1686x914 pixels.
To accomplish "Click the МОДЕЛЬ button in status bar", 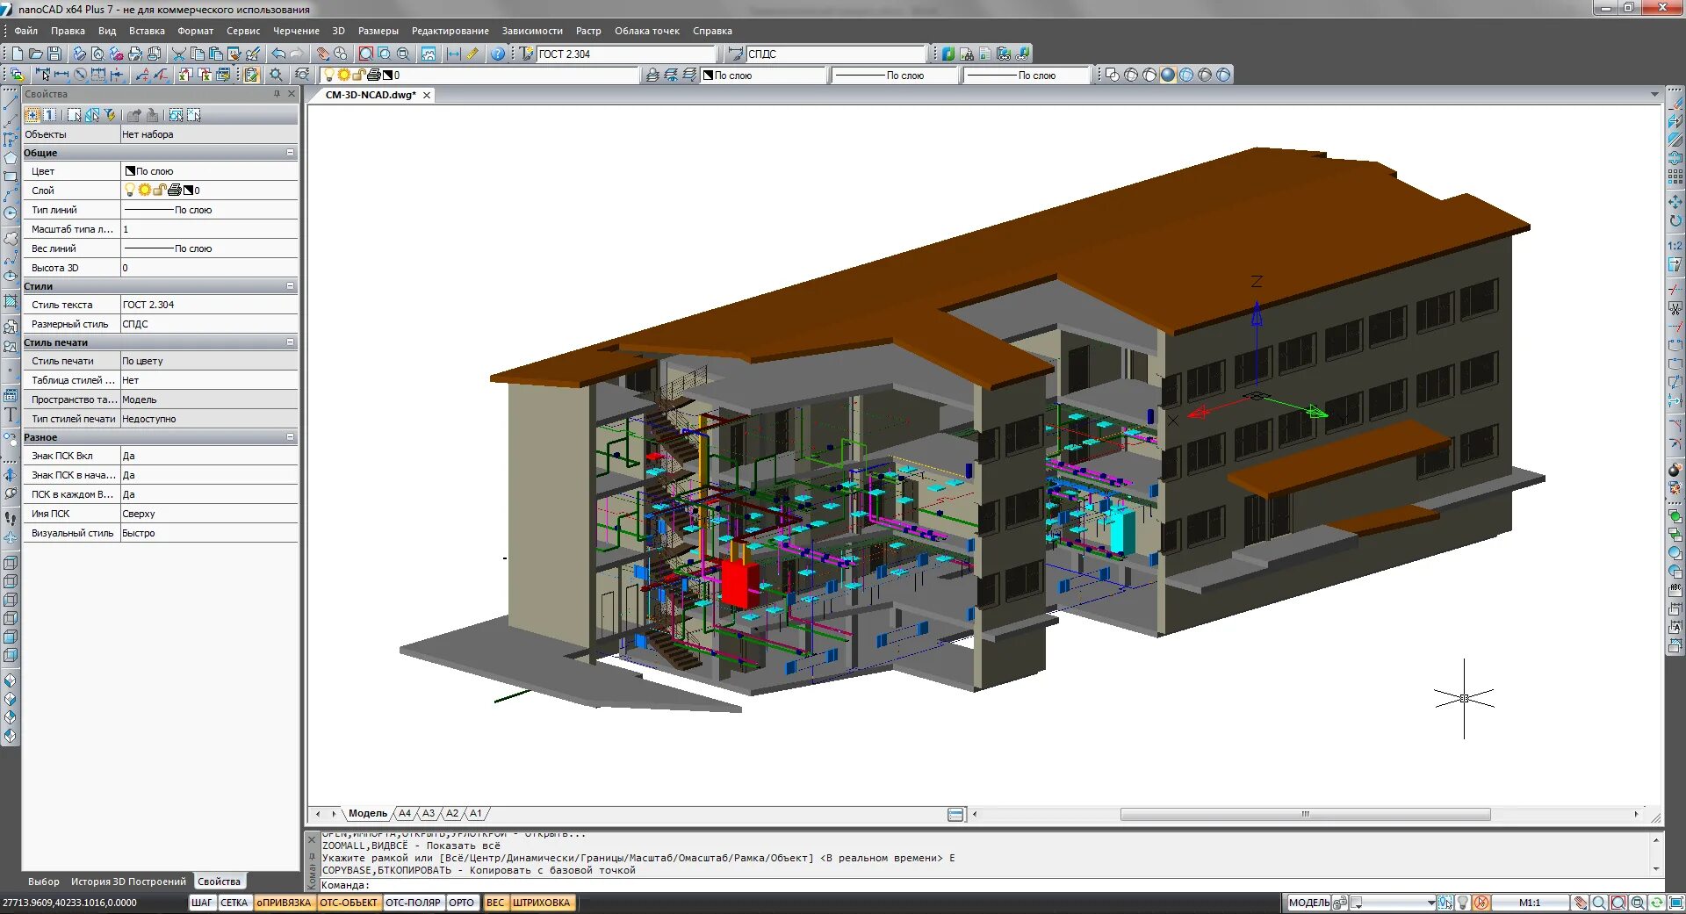I will tap(1309, 903).
